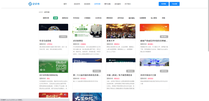Open the 中国（西安）电子商务博览会 card title

(119, 75)
